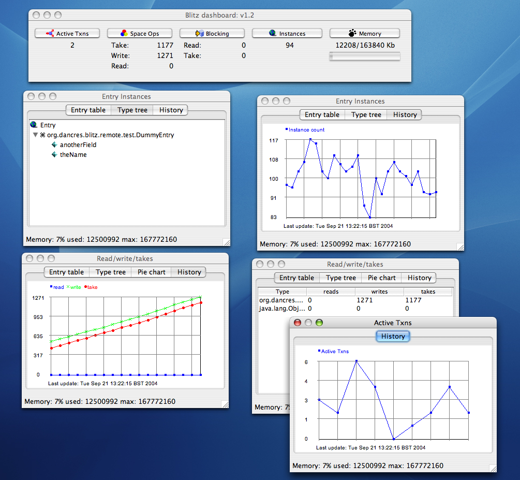Select the History tab in Active Txns window
Viewport: 520px width, 480px height.
click(x=393, y=337)
